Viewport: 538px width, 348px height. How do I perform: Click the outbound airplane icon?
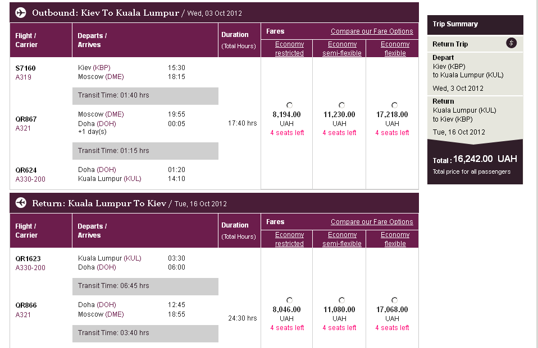tap(21, 12)
